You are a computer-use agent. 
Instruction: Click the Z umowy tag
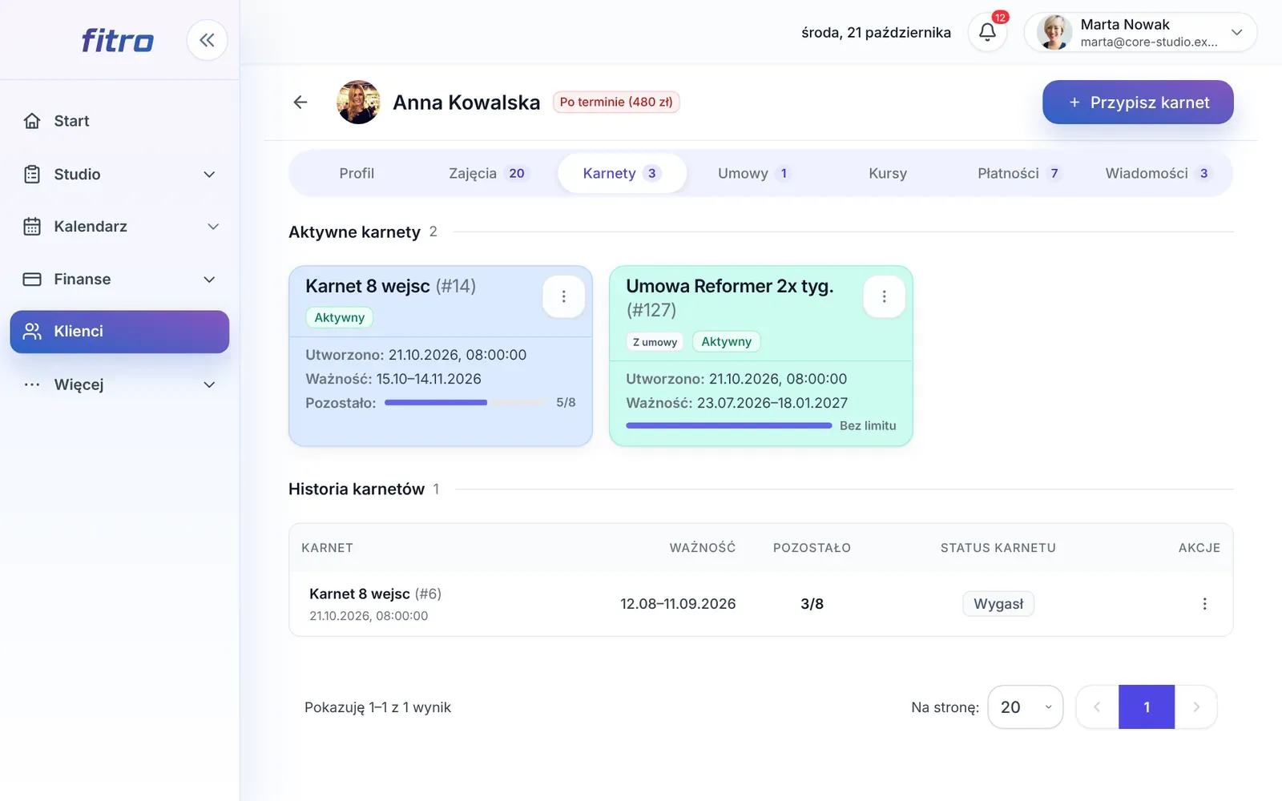(655, 342)
